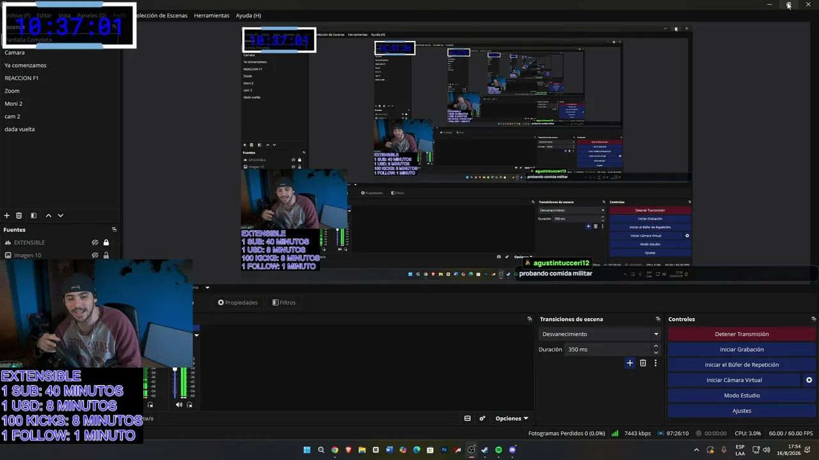Toggle visibility of Imagen 10 source
The width and height of the screenshot is (819, 460).
click(x=95, y=256)
